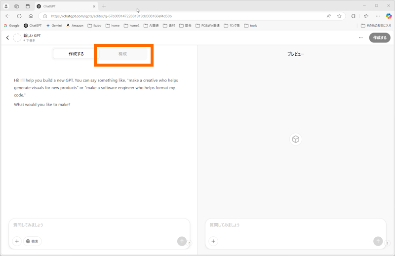Focus the preview 質問してみましょう input field
Image resolution: width=395 pixels, height=256 pixels.
[x=291, y=225]
